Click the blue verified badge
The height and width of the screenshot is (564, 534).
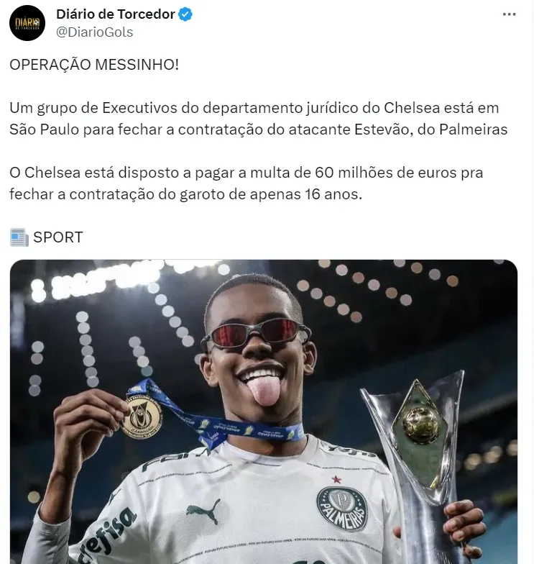click(185, 14)
